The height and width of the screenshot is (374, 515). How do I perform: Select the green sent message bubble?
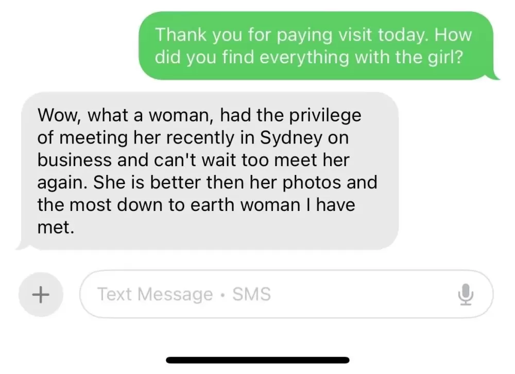(316, 46)
